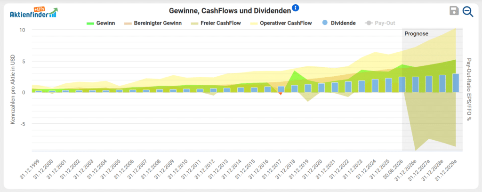Click the green Gewinn legend swatch
The image size is (482, 192).
point(90,23)
